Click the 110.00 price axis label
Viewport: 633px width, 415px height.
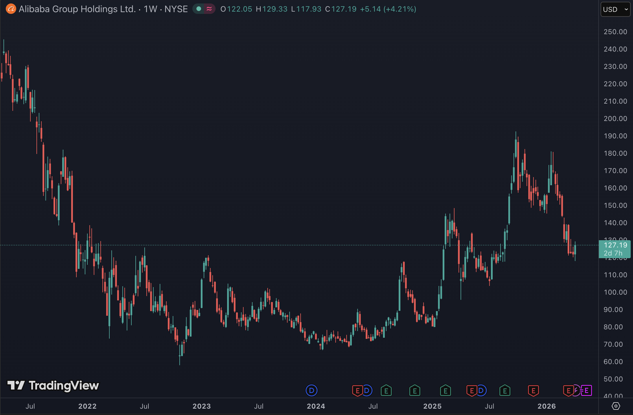(615, 275)
